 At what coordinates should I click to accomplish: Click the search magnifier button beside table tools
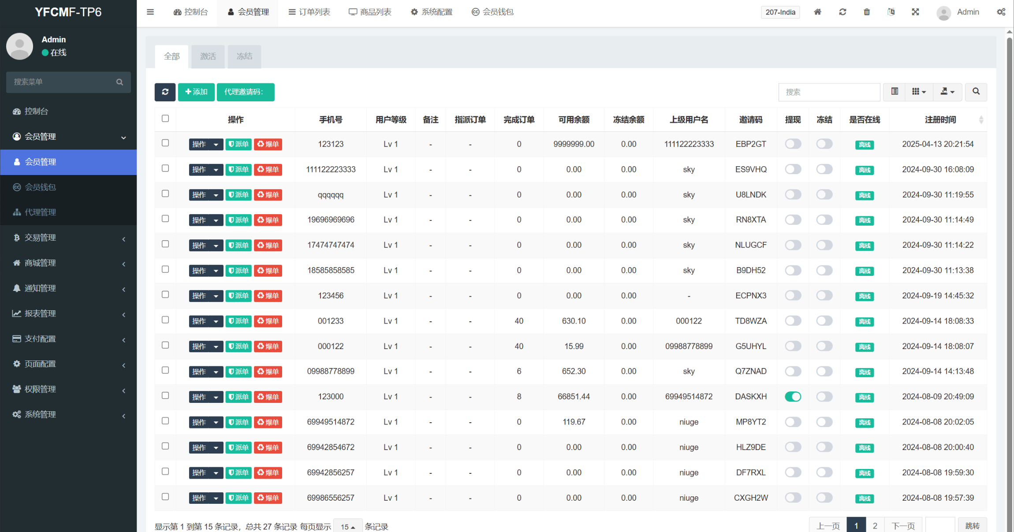click(x=976, y=92)
